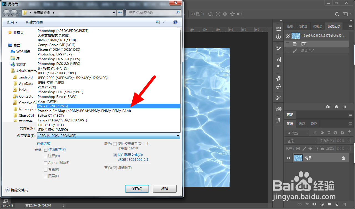The image size is (355, 209).
Task: Open the Paragraph panel icon
Action: coord(278,67)
